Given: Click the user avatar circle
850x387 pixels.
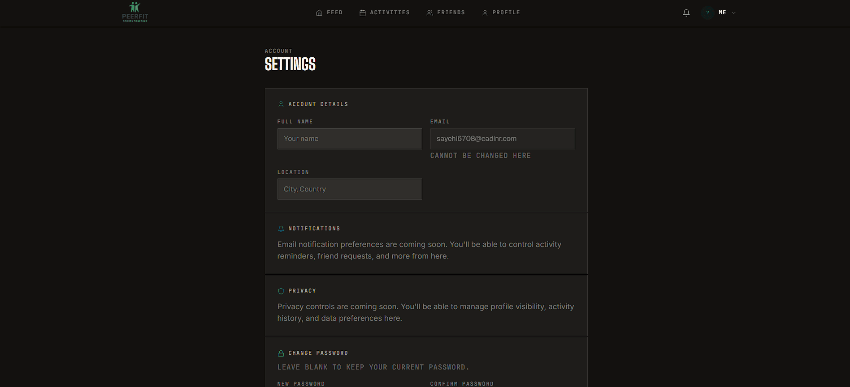Looking at the screenshot, I should [707, 13].
